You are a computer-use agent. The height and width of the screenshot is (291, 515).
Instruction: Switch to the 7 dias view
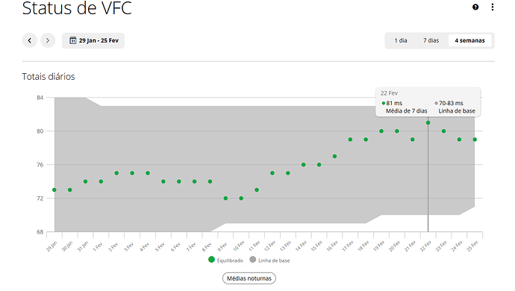point(431,40)
